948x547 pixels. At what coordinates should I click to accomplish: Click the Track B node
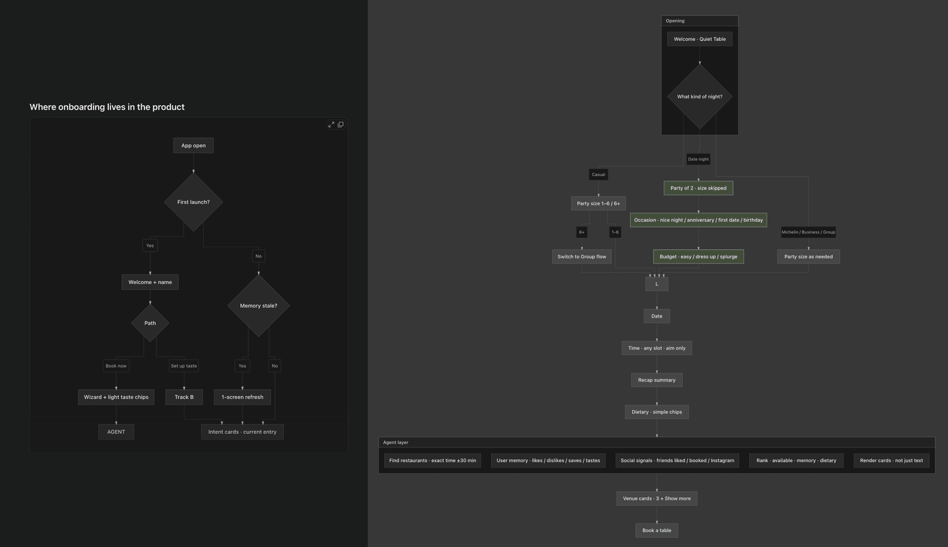click(x=184, y=397)
